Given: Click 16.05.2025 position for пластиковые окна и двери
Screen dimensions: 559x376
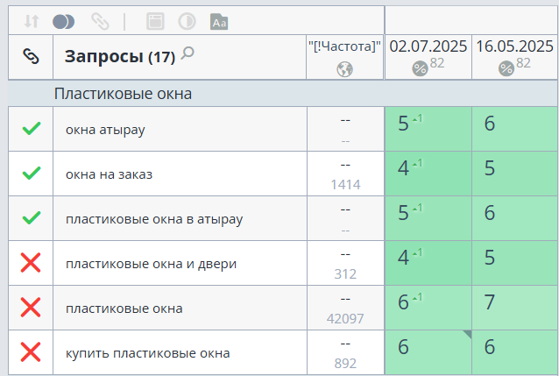Looking at the screenshot, I should pyautogui.click(x=515, y=263).
